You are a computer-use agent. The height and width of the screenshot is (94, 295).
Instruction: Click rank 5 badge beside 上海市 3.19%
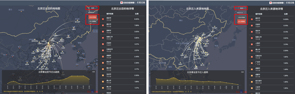pos(252,44)
